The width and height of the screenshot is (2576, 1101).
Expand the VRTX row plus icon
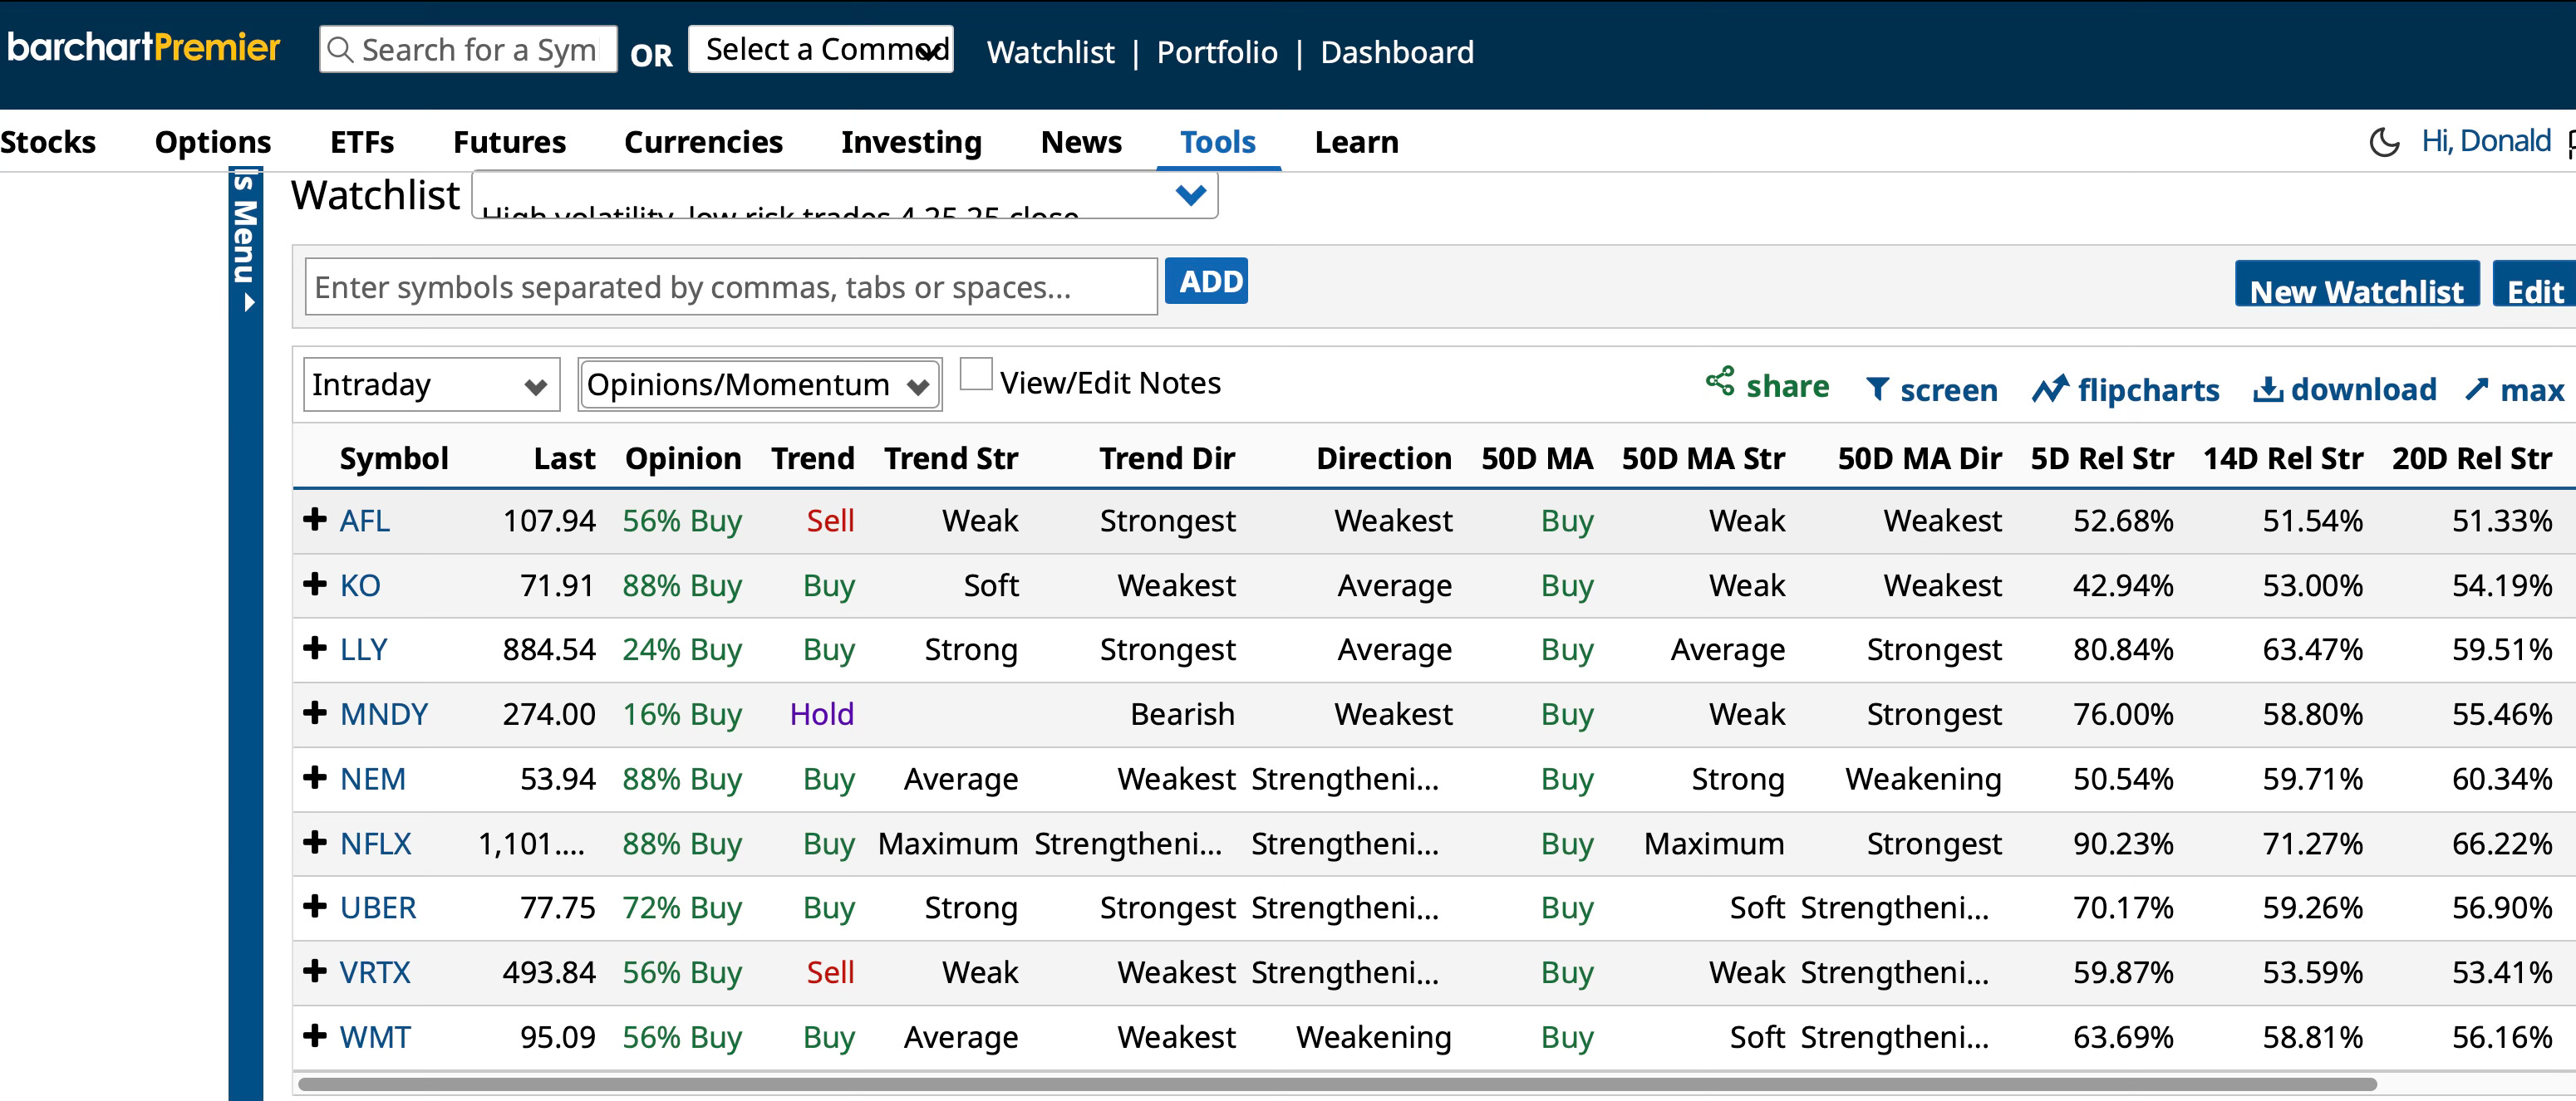[x=315, y=971]
